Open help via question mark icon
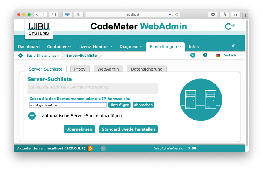This screenshot has width=263, height=171. coord(205,55)
